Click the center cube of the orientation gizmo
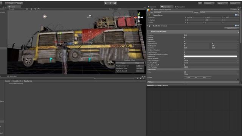The height and width of the screenshot is (136, 242). coord(139,17)
